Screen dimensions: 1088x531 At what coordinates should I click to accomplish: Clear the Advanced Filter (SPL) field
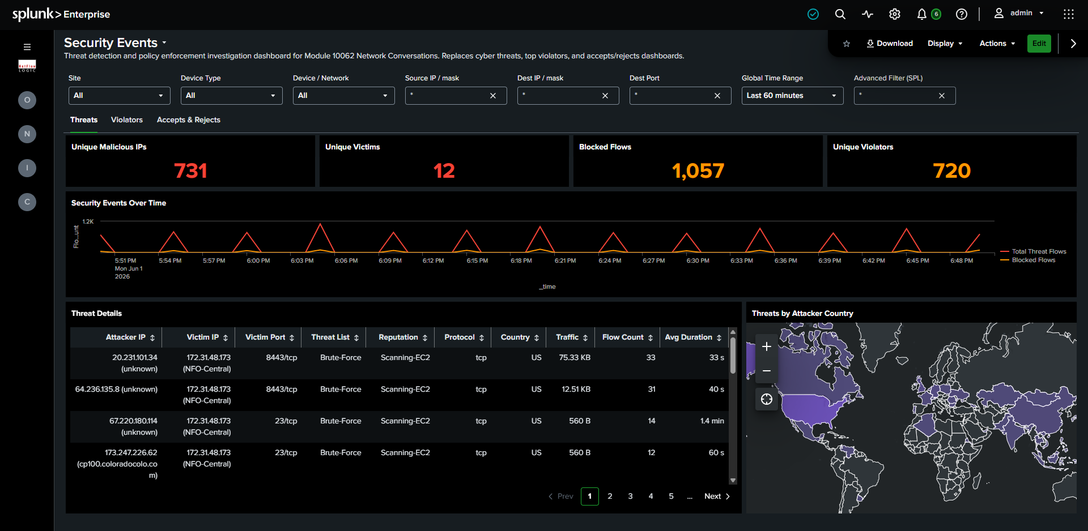point(942,96)
